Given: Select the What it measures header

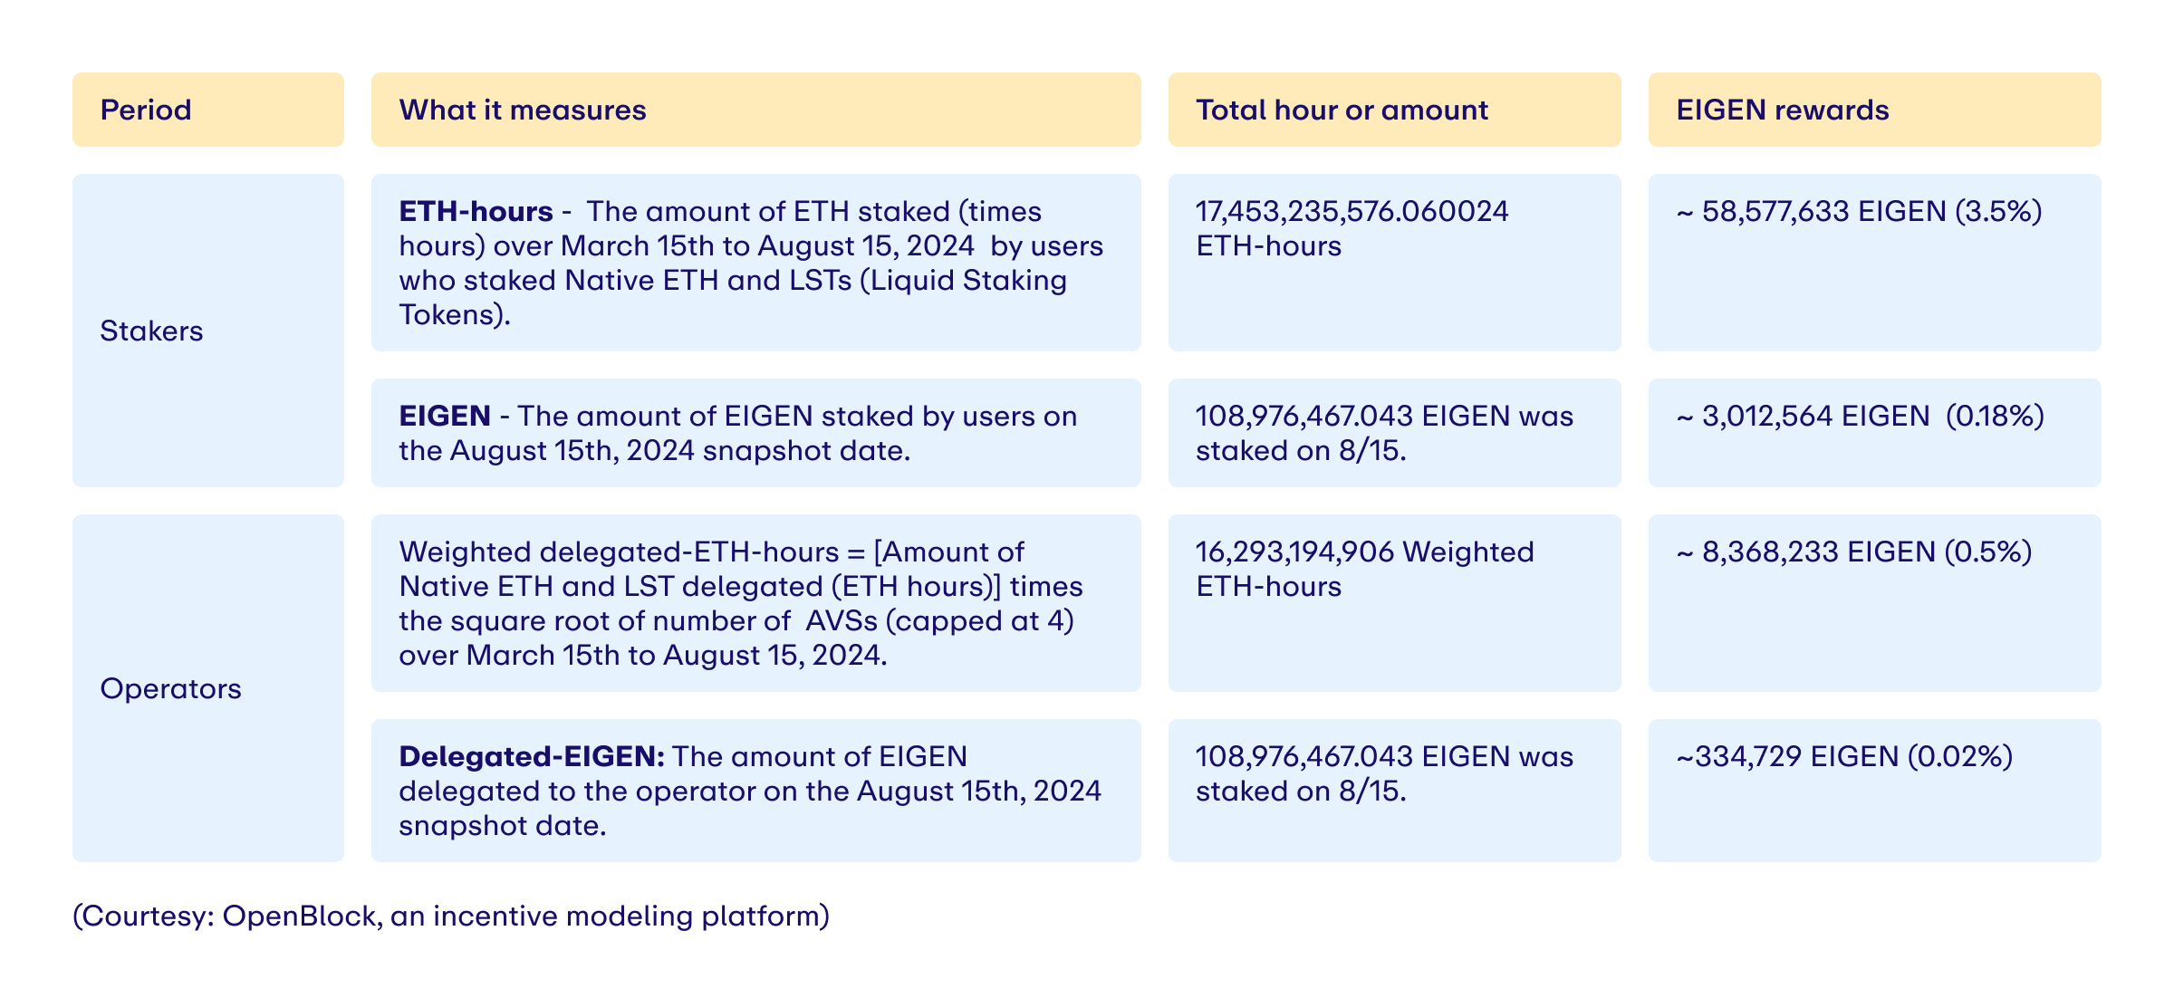Looking at the screenshot, I should coord(756,110).
